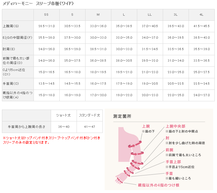Image resolution: width=217 pixels, height=193 pixels.
Task: Click the pink arm measurement illustration
Action: pyautogui.click(x=130, y=155)
